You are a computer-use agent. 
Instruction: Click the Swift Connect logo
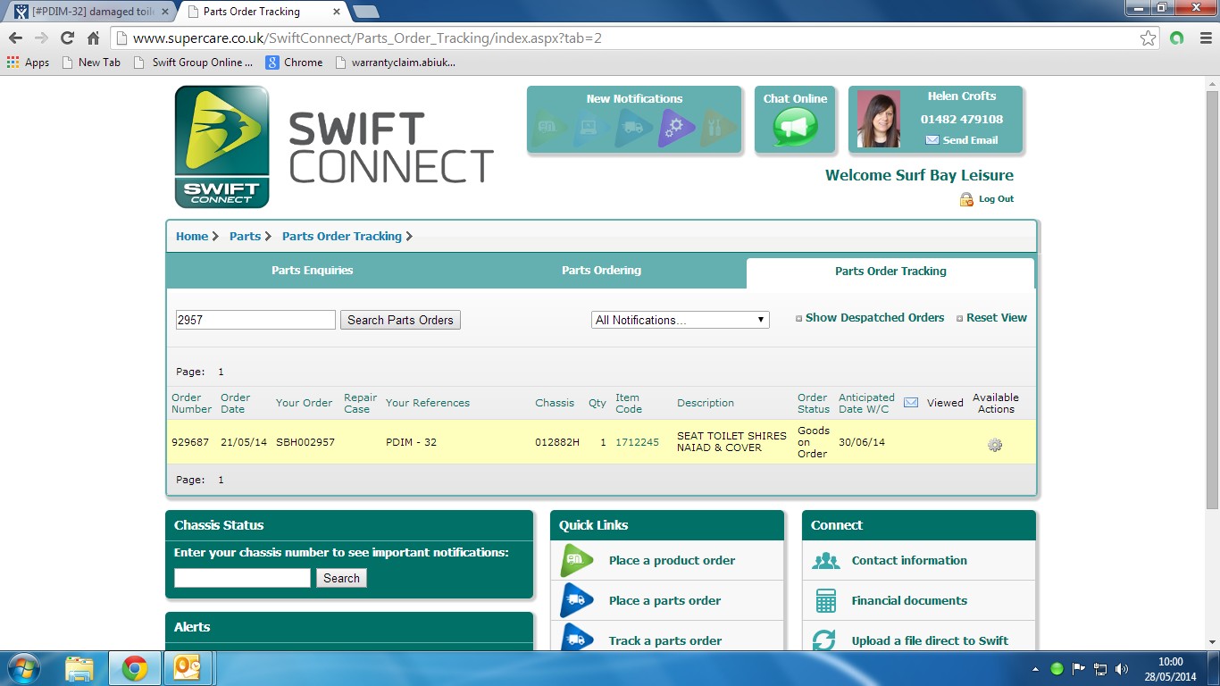point(222,147)
